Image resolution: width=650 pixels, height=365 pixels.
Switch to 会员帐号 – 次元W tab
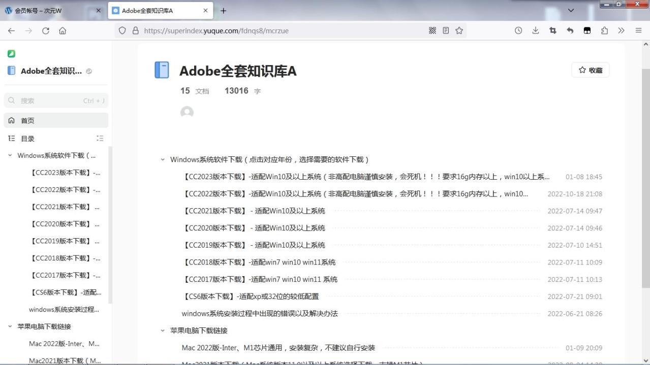coord(53,11)
